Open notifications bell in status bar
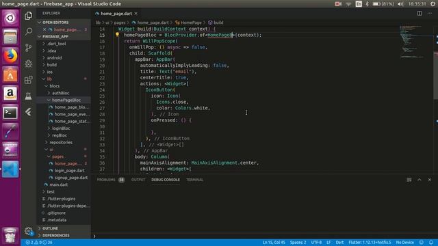Screen dimensions: 438x246 coord(430,243)
